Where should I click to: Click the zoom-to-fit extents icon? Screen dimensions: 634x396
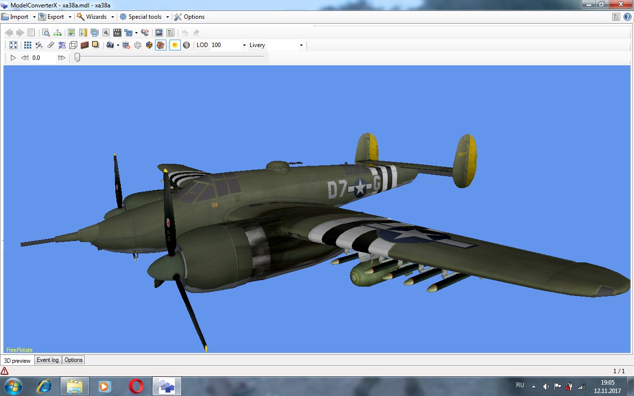(13, 45)
